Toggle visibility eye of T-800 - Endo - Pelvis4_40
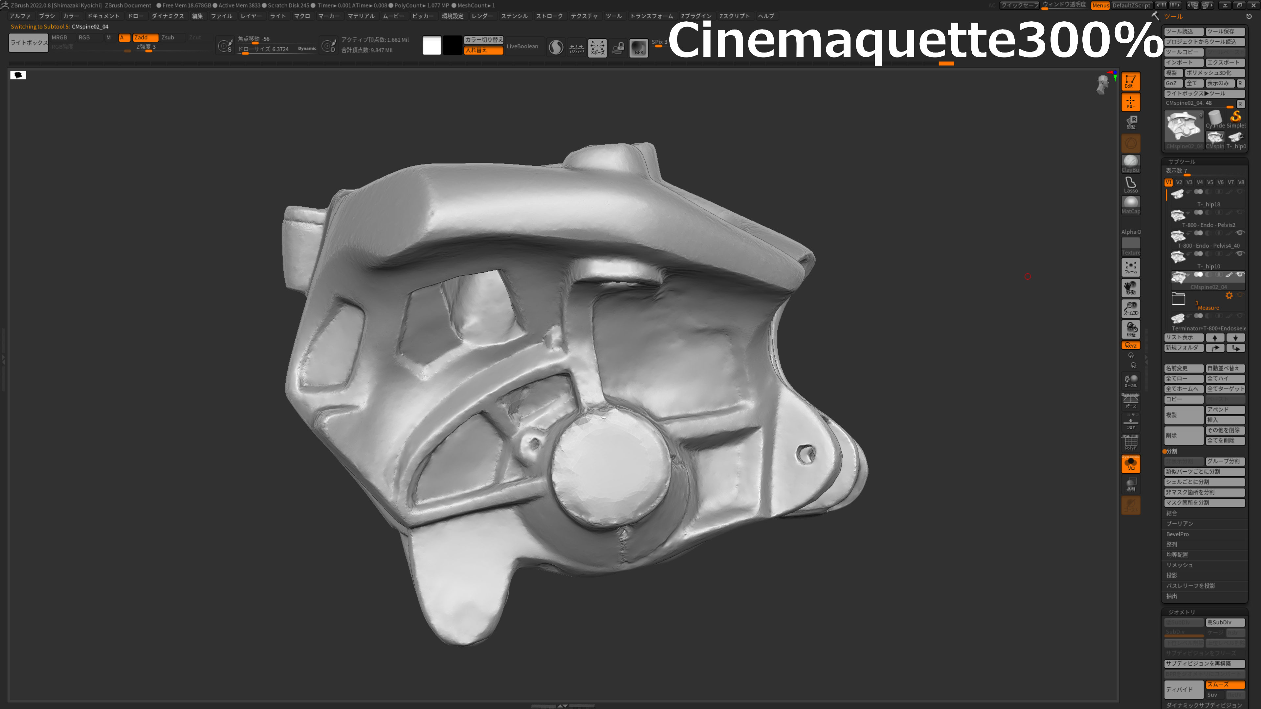 pos(1240,233)
